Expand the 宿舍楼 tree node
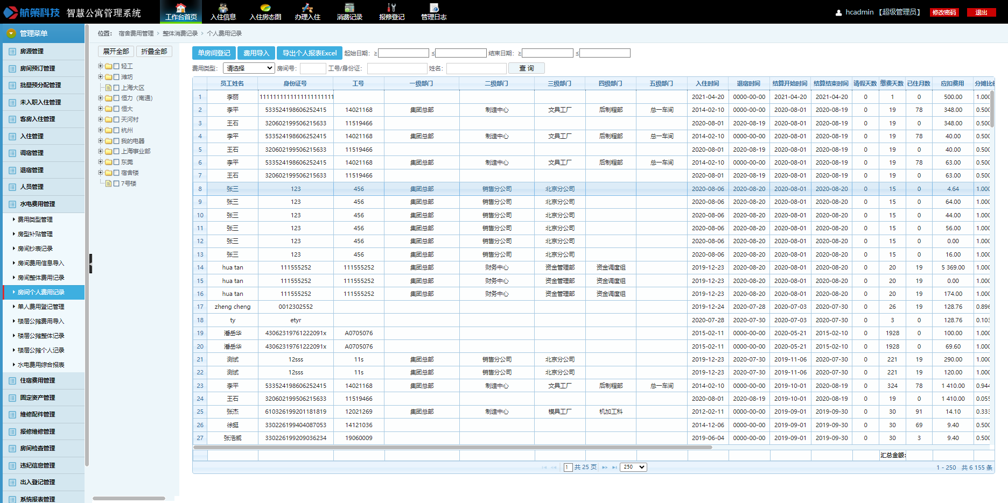The image size is (1008, 503). [x=101, y=173]
